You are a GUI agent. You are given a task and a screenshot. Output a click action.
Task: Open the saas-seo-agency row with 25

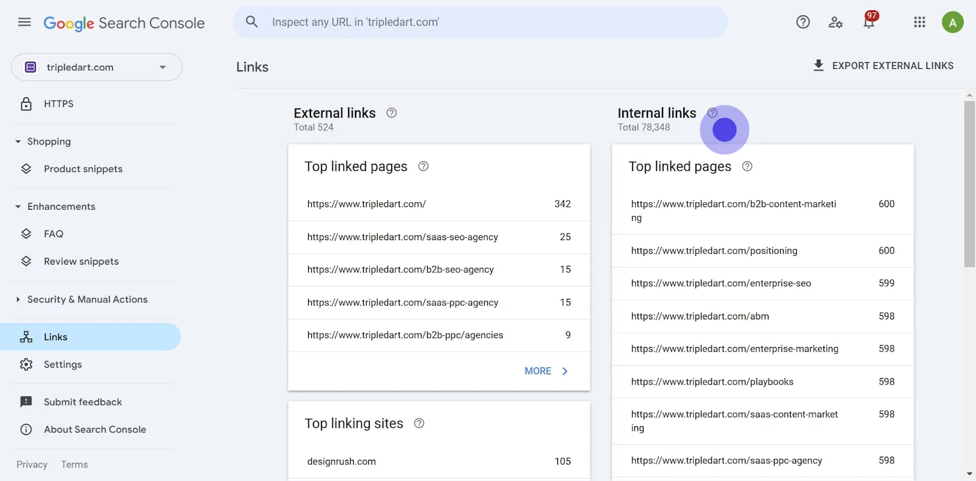[439, 237]
